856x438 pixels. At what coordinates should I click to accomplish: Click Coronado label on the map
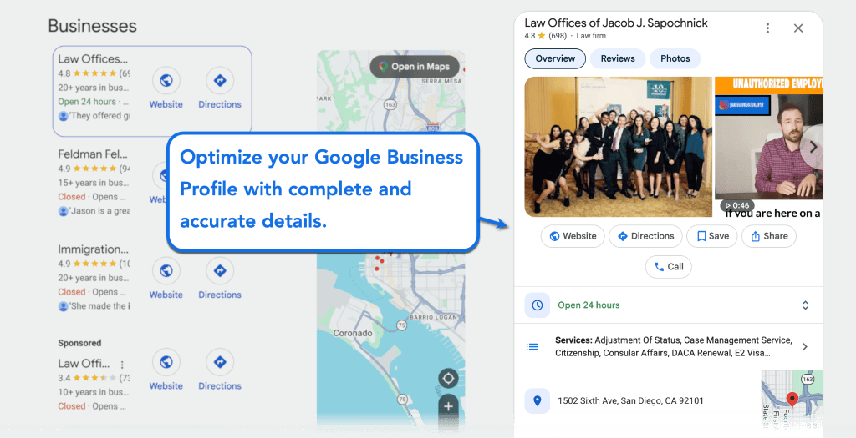(353, 333)
